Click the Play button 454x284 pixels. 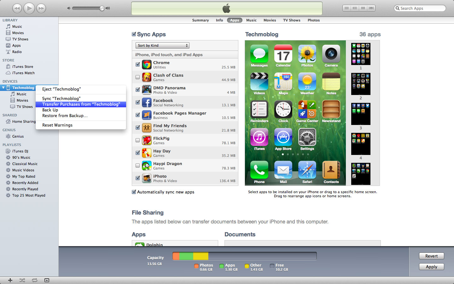(x=29, y=8)
